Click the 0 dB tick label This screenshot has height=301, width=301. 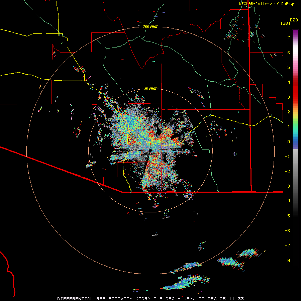click(289, 142)
